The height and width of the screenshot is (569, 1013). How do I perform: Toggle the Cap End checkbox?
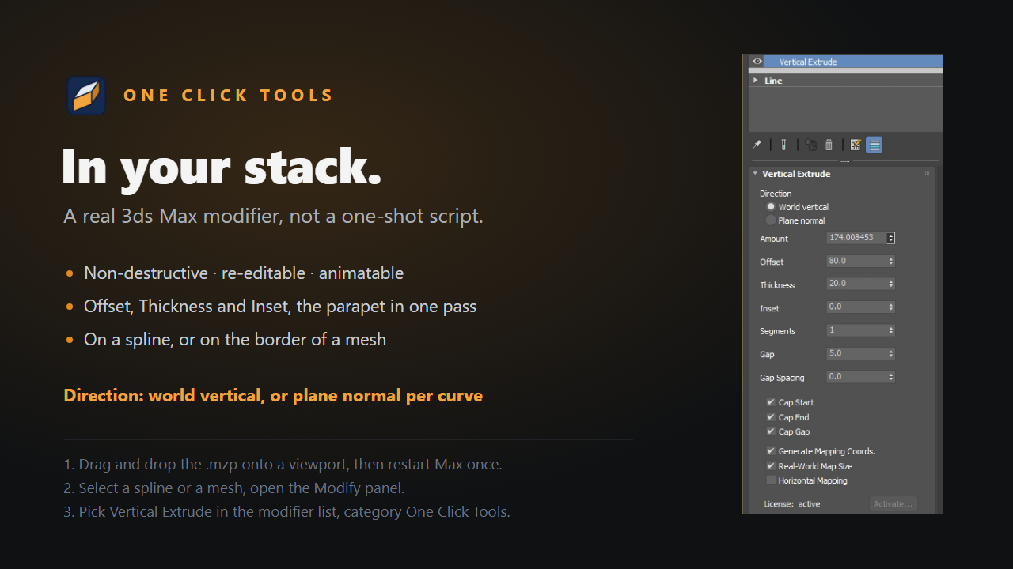coord(771,416)
